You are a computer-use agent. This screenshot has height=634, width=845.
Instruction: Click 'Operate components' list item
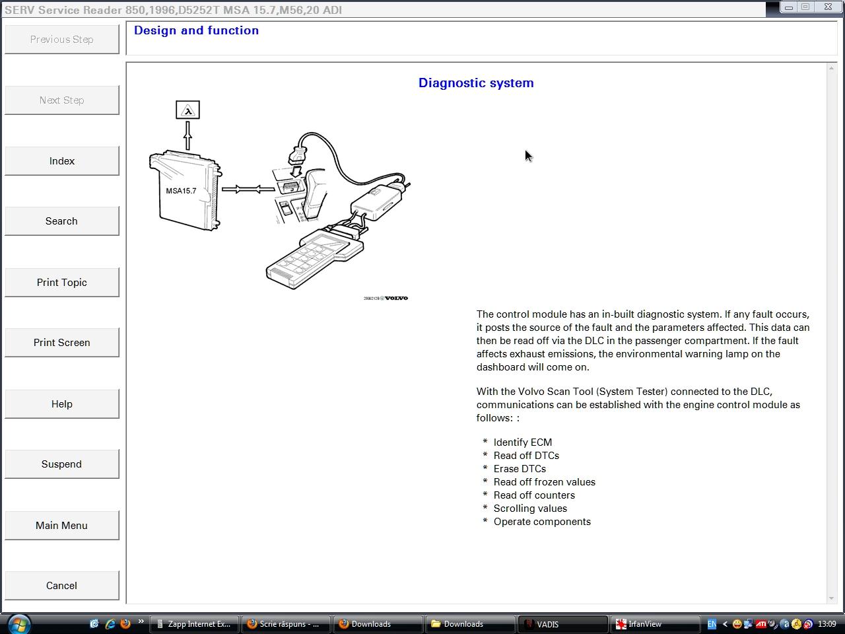(542, 522)
